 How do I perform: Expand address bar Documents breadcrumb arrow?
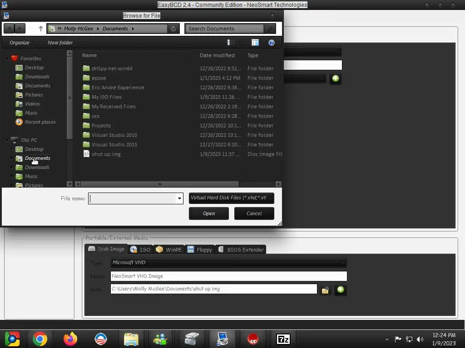[133, 29]
